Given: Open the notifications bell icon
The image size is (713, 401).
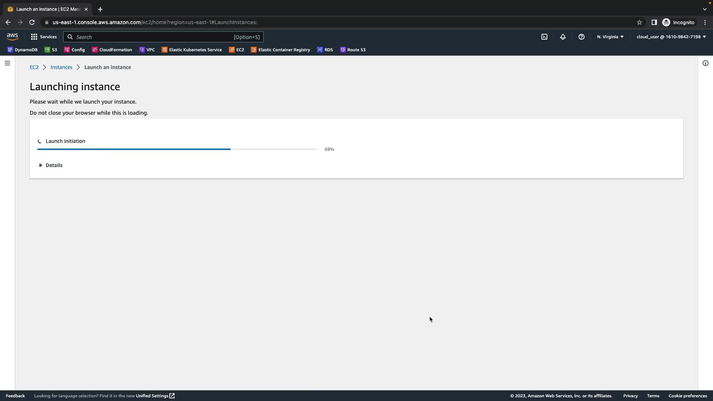Looking at the screenshot, I should (563, 37).
